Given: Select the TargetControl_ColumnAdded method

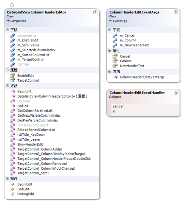Looking at the screenshot, I should pyautogui.click(x=40, y=149).
